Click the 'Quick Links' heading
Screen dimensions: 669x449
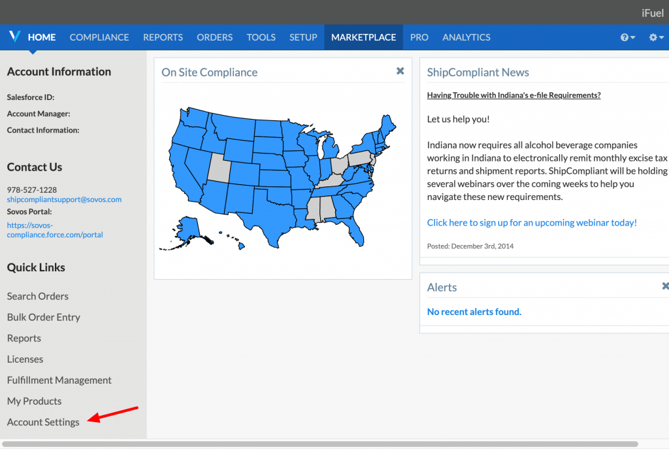(x=36, y=267)
